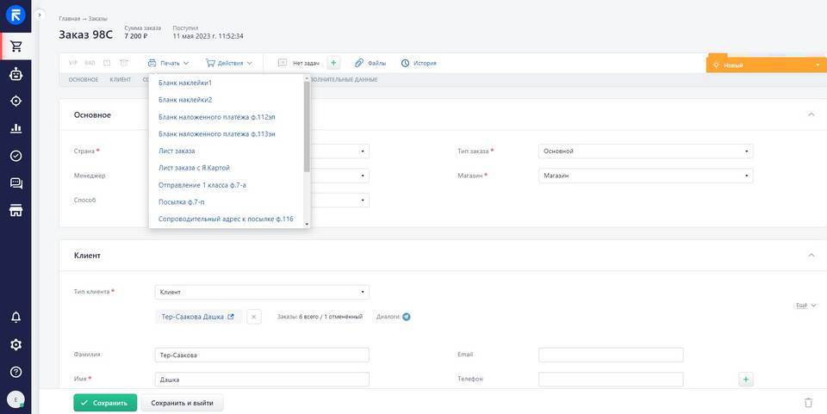The height and width of the screenshot is (414, 827).
Task: Click the gift box icon in the toolbar
Action: point(123,63)
